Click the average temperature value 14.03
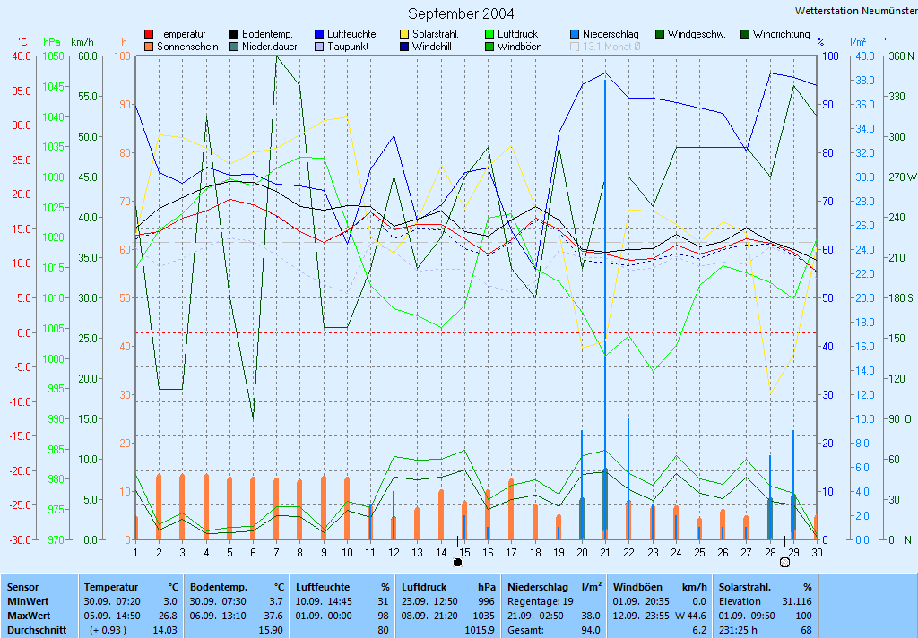The width and height of the screenshot is (918, 638). [165, 631]
